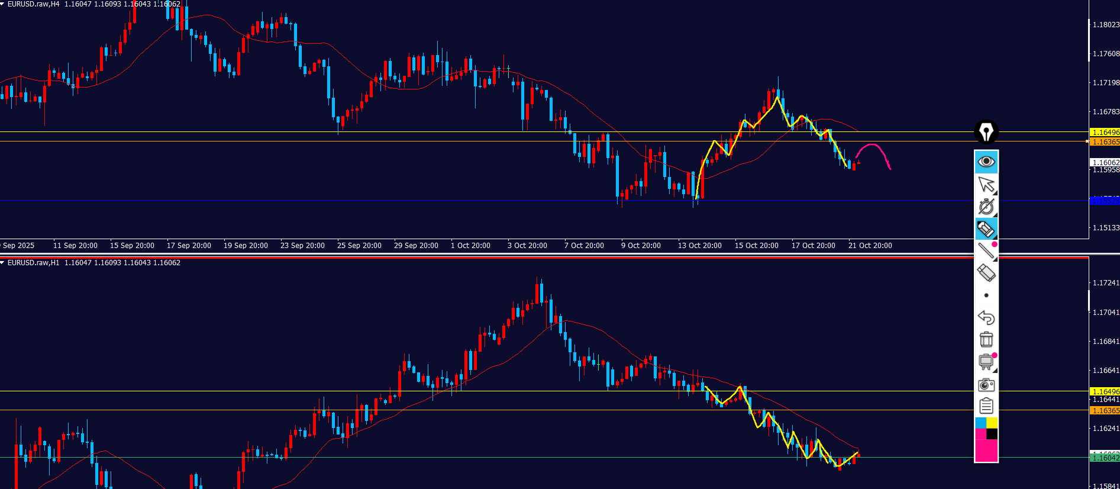Click the clipboard icon
The width and height of the screenshot is (1120, 489).
tap(986, 406)
